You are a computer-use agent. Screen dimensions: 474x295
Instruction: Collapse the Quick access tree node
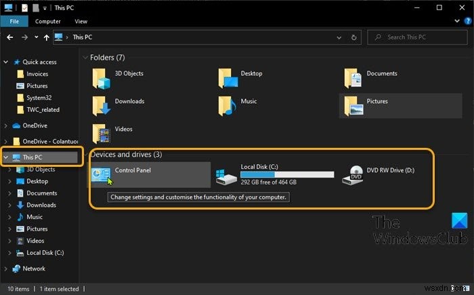[x=5, y=62]
